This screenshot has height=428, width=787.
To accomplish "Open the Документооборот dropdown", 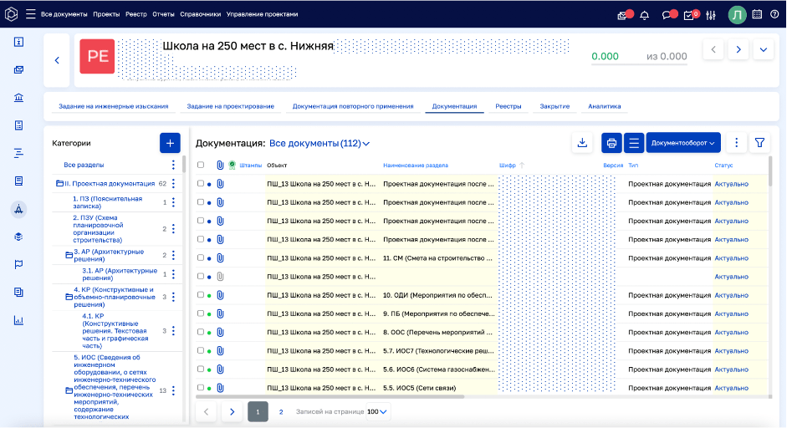I will tap(682, 143).
